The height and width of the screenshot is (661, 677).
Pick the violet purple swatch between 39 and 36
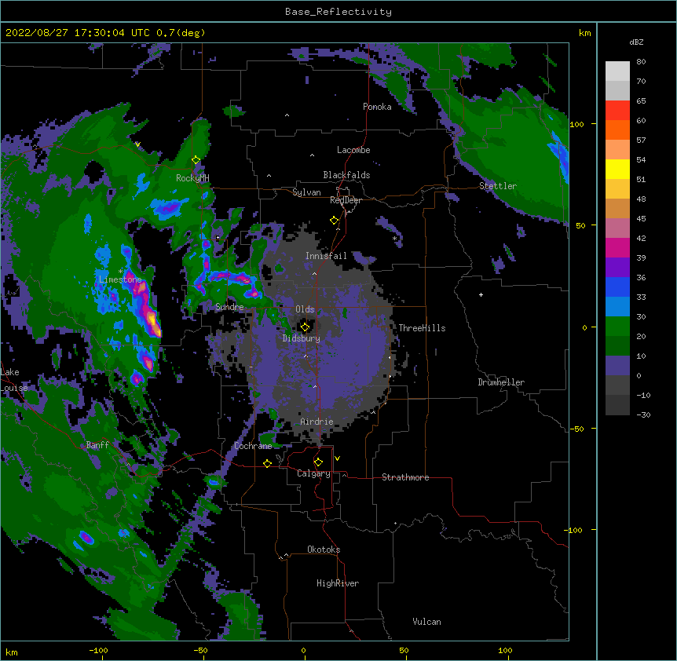coord(617,268)
